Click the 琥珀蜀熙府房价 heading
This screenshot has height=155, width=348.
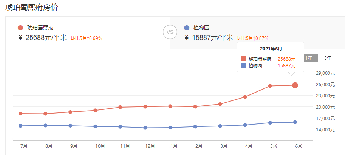click(x=32, y=7)
